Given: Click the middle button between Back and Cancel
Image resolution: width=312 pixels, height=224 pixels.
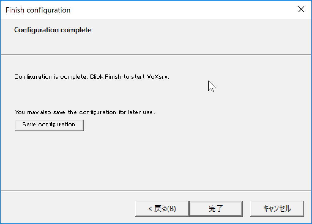Looking at the screenshot, I should tap(216, 208).
